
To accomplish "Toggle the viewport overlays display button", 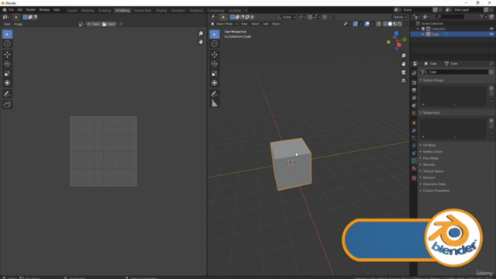I will tap(367, 24).
